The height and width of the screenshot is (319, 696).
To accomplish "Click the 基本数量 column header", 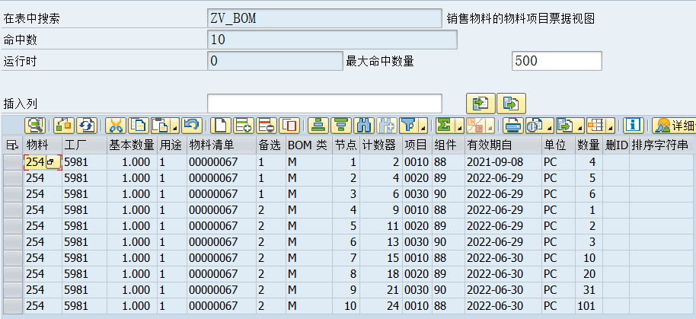I will pos(132,145).
